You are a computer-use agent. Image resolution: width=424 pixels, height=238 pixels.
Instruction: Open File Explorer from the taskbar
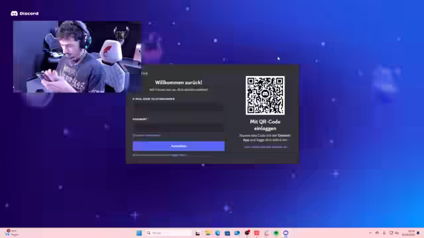208,233
